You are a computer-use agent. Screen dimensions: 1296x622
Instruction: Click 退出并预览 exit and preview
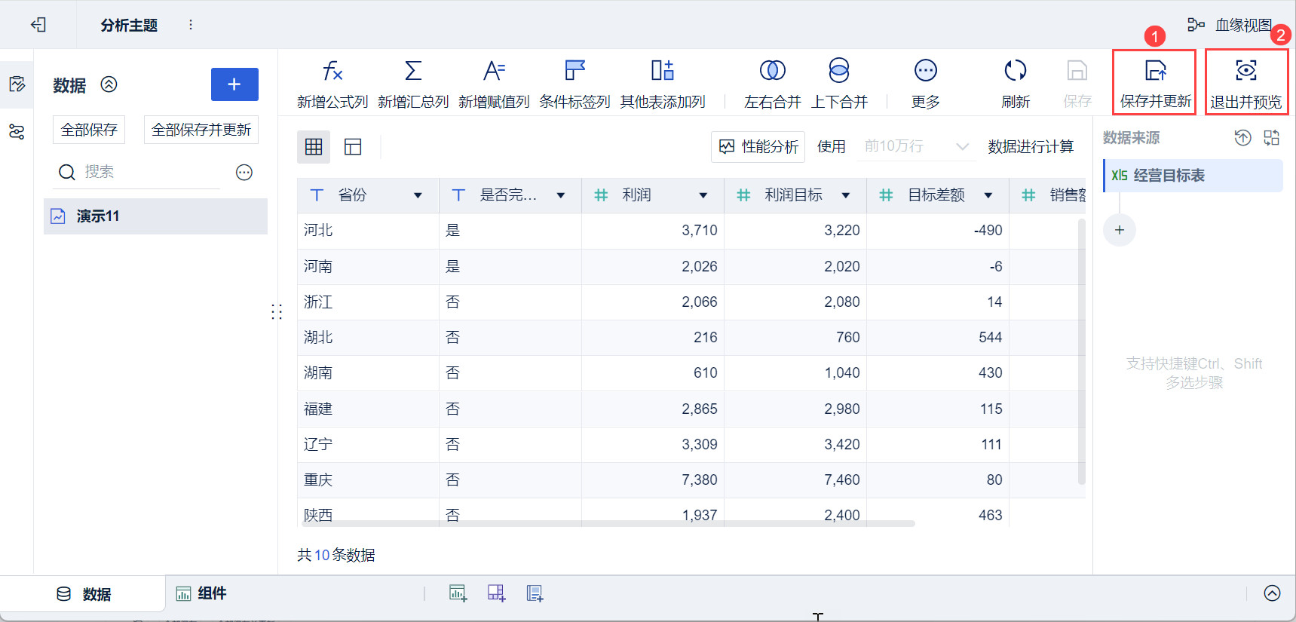[1245, 83]
